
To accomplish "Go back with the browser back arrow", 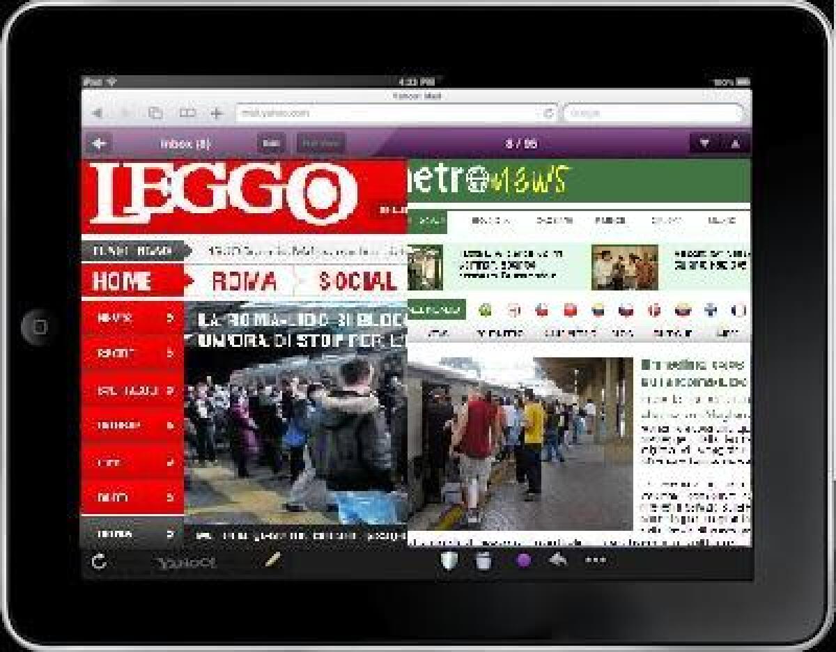I will point(97,111).
